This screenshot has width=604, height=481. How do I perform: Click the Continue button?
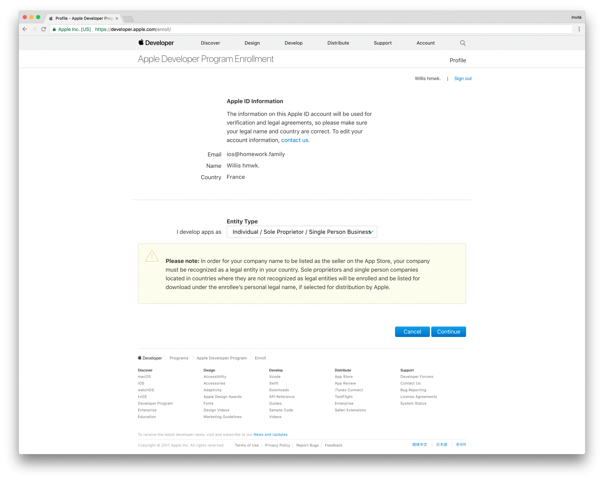(448, 332)
